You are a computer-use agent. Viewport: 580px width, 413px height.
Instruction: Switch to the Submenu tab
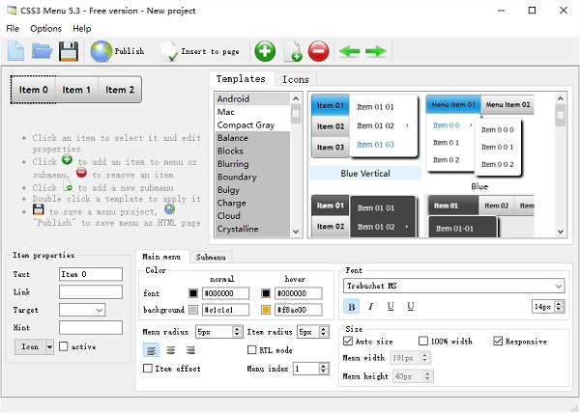(x=212, y=258)
